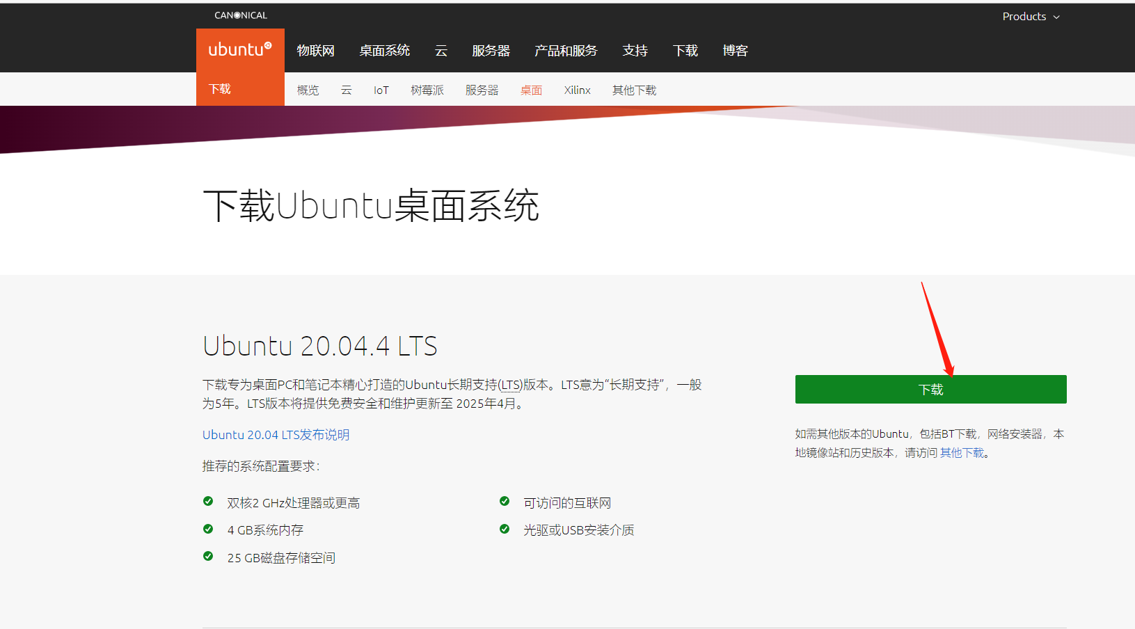Screen dimensions: 1135x629
Task: Select the orange 下载 section tab
Action: coord(240,89)
